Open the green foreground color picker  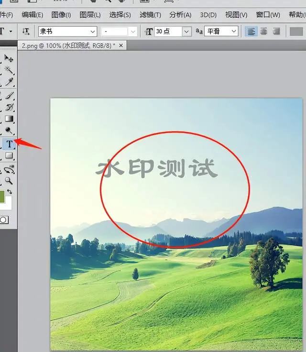click(x=2, y=197)
